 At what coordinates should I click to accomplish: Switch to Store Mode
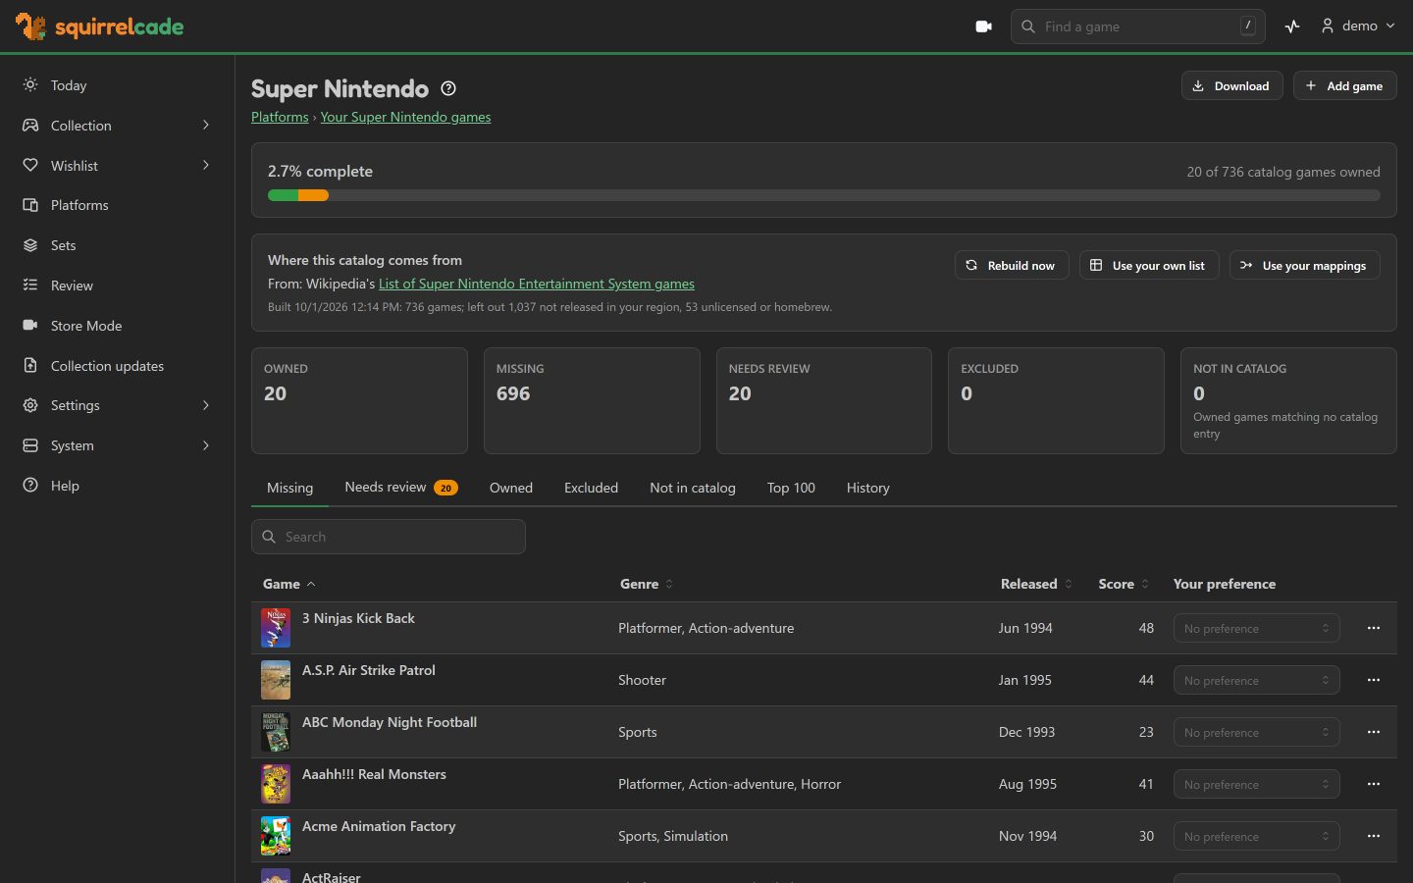[x=118, y=326]
